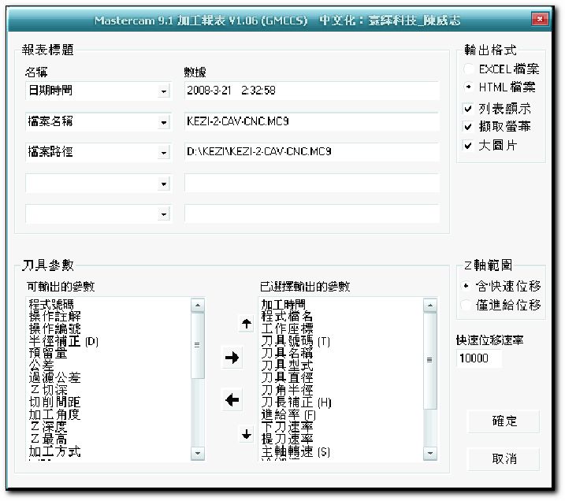This screenshot has height=501, width=565.
Task: Open the 日期時間 name dropdown
Action: pos(164,91)
